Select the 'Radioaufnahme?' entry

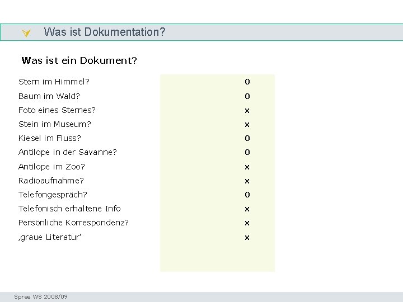coord(51,181)
